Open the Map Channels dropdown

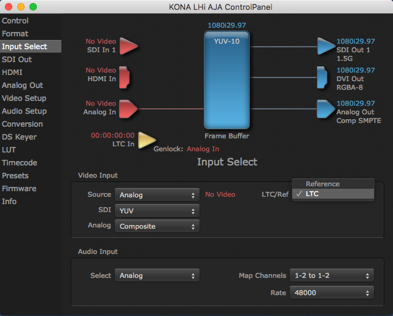tap(332, 275)
